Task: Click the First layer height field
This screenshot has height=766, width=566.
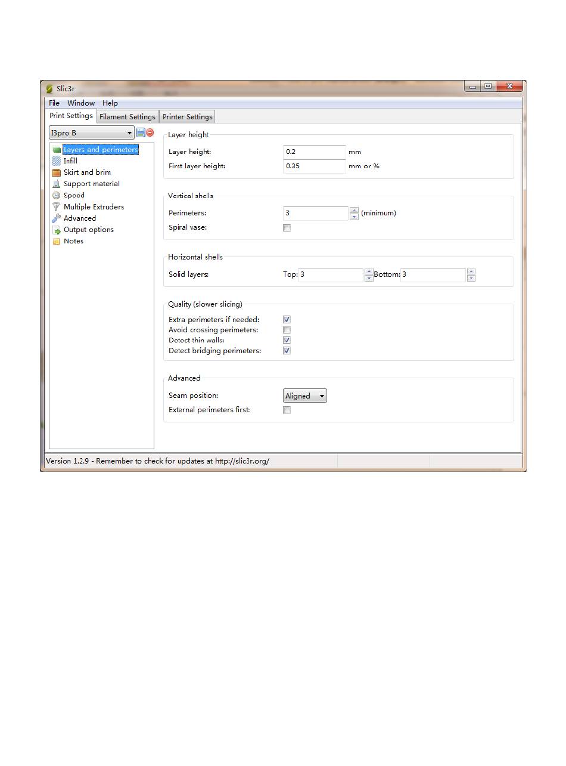Action: [315, 166]
